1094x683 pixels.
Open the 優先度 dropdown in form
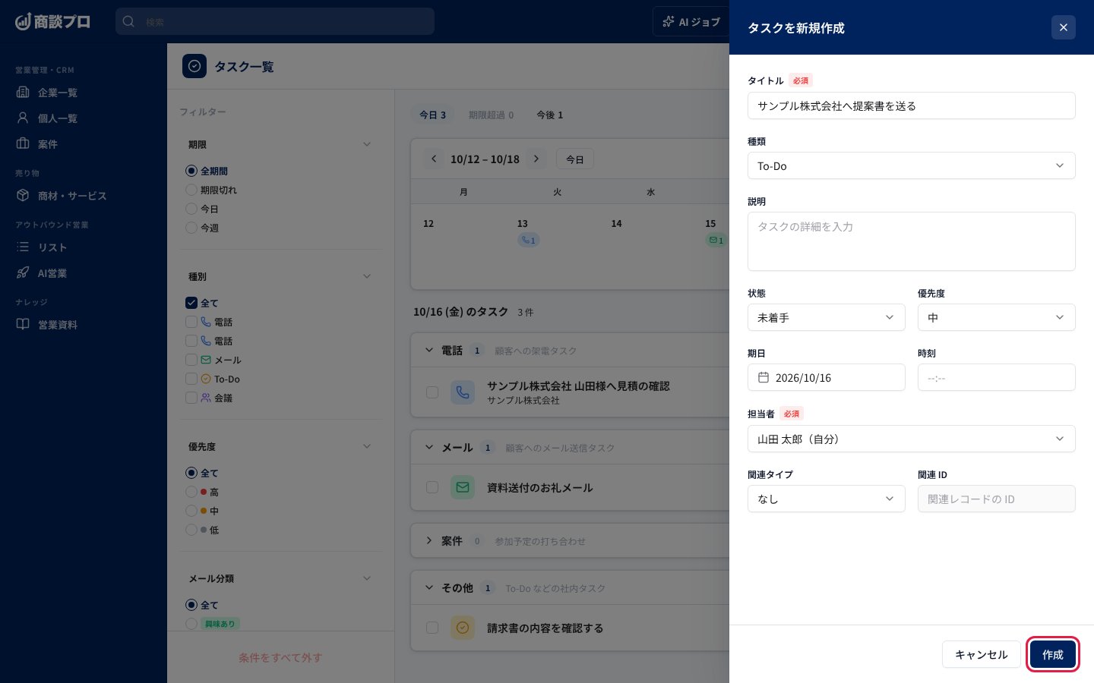click(x=997, y=317)
